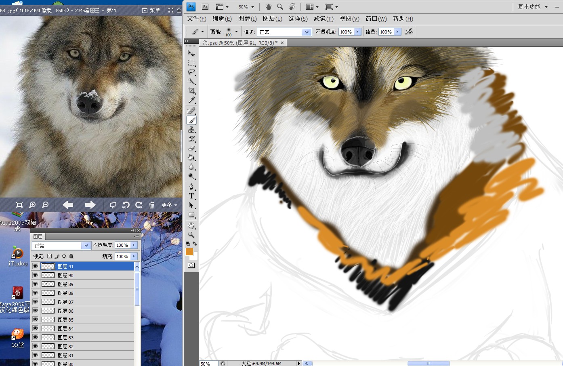Toggle lock transparent pixels for layer
The height and width of the screenshot is (366, 563).
pos(49,256)
